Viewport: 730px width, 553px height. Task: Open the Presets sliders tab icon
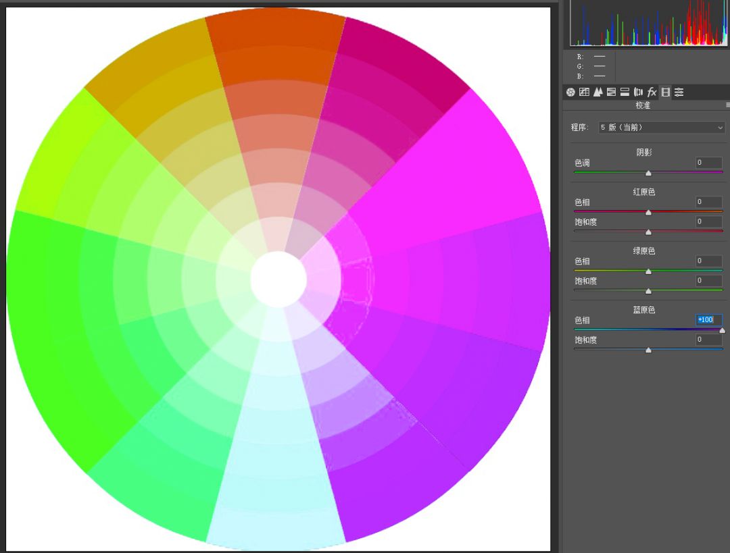click(679, 92)
